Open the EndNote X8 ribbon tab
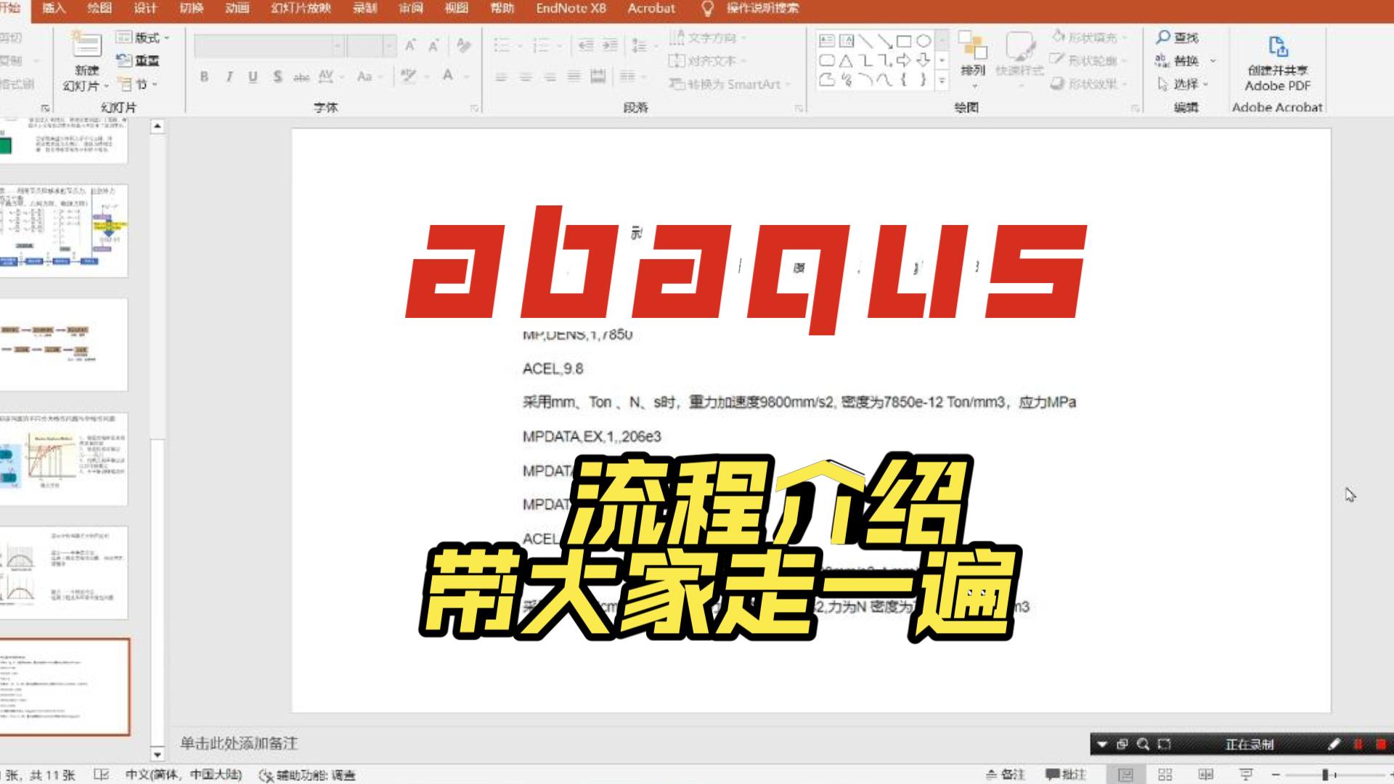Image resolution: width=1394 pixels, height=784 pixels. point(571,9)
